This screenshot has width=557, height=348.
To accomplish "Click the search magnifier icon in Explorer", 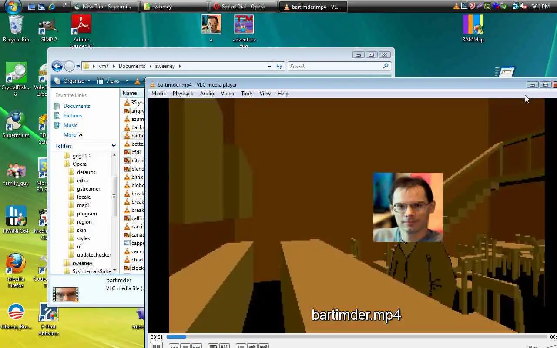I will [x=386, y=66].
